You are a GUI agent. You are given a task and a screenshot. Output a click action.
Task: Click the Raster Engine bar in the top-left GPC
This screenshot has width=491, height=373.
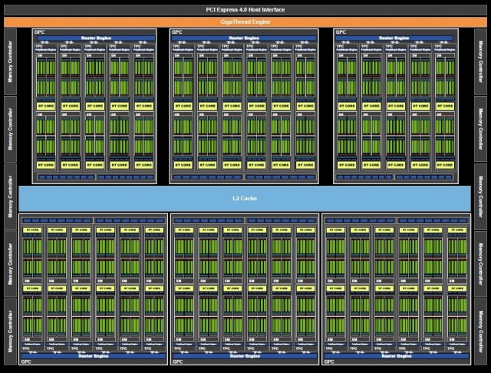pyautogui.click(x=96, y=38)
